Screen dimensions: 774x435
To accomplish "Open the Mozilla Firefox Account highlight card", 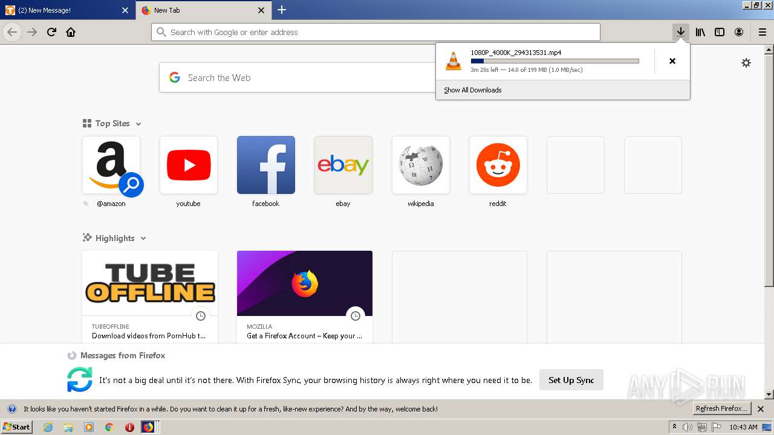I will click(305, 297).
